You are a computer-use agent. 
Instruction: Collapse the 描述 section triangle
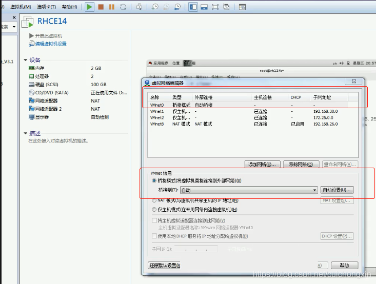pos(26,133)
